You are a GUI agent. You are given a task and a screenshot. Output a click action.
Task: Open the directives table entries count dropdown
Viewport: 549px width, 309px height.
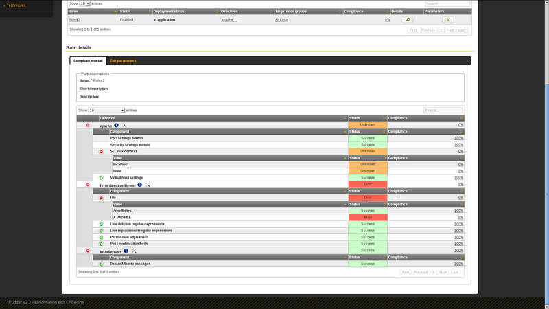pos(106,111)
